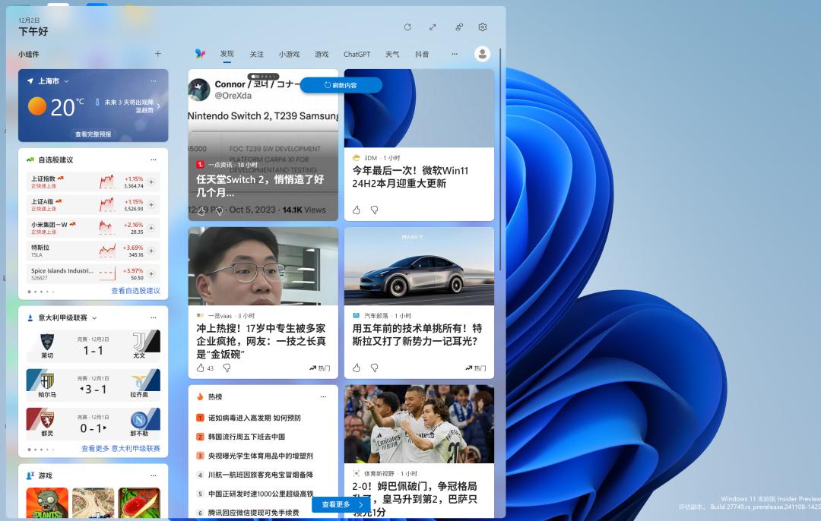Image resolution: width=821 pixels, height=521 pixels.
Task: Click the 查看更多 button
Action: (341, 505)
